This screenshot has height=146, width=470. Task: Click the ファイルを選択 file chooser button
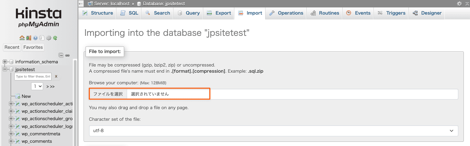pos(108,94)
